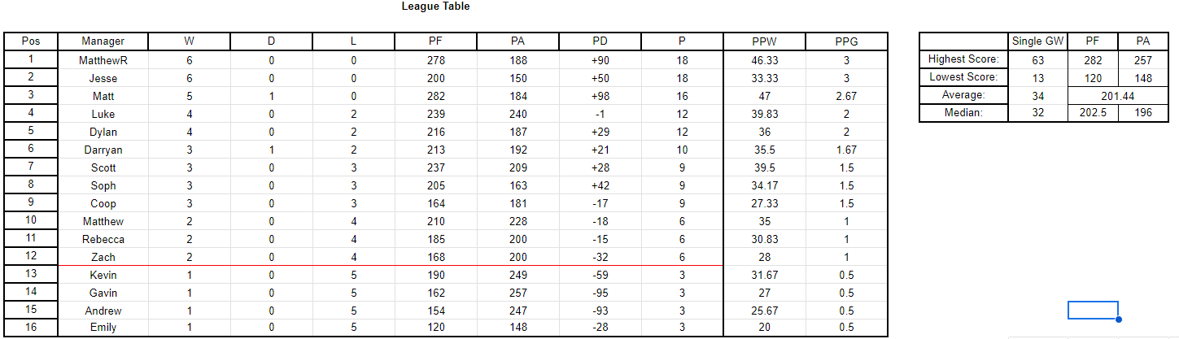This screenshot has height=339, width=1179.
Task: Select the Highest Score label cell
Action: point(963,59)
